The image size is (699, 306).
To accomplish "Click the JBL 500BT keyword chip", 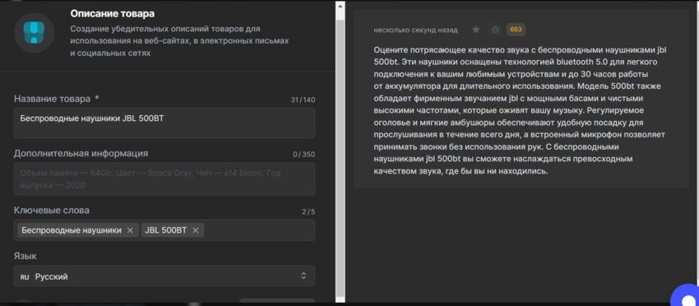I will pos(173,230).
